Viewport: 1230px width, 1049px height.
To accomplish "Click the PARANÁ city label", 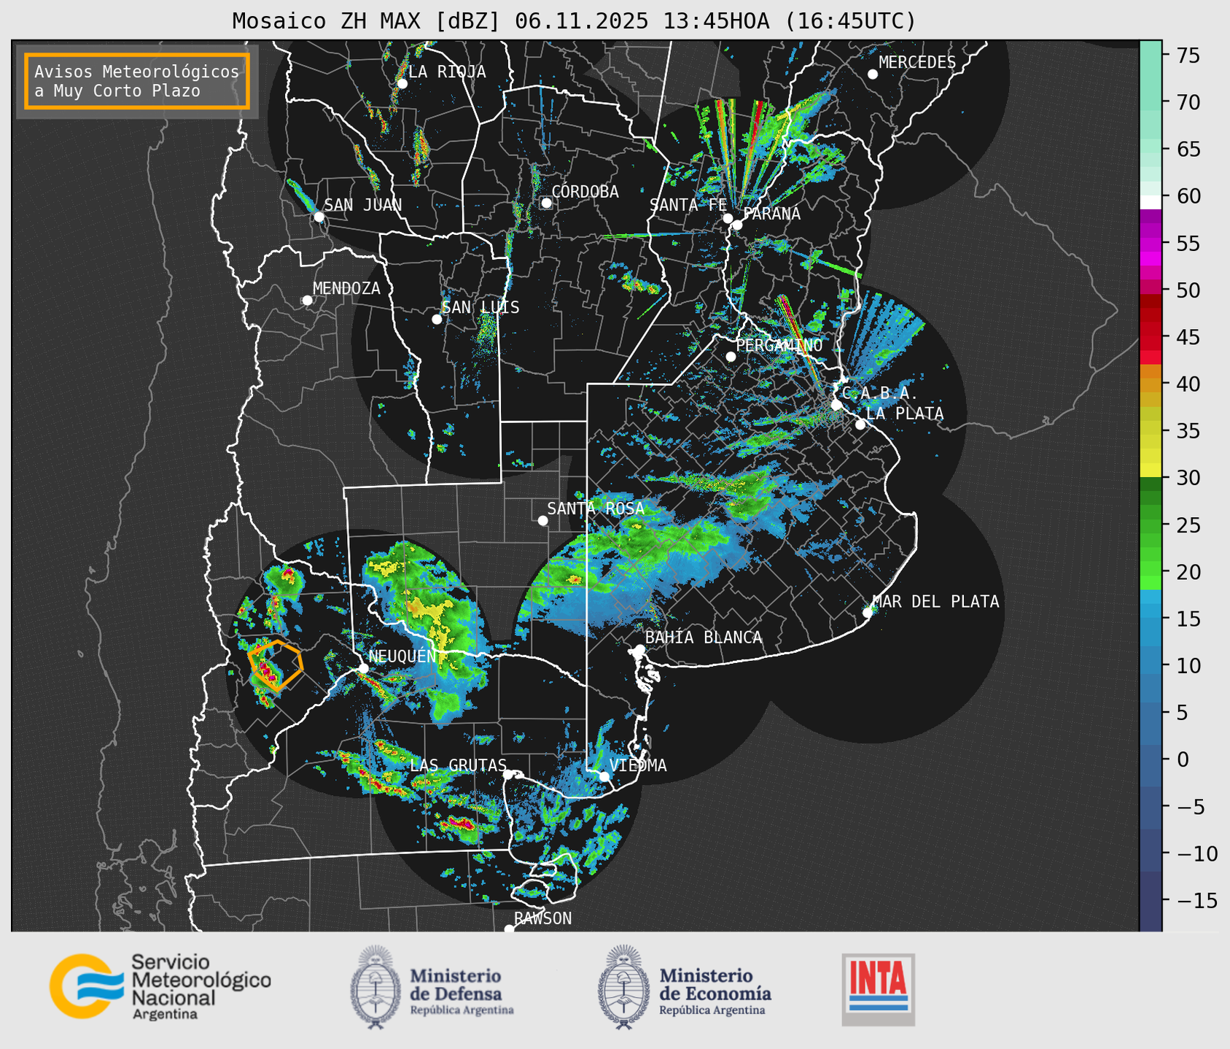I will tap(771, 214).
